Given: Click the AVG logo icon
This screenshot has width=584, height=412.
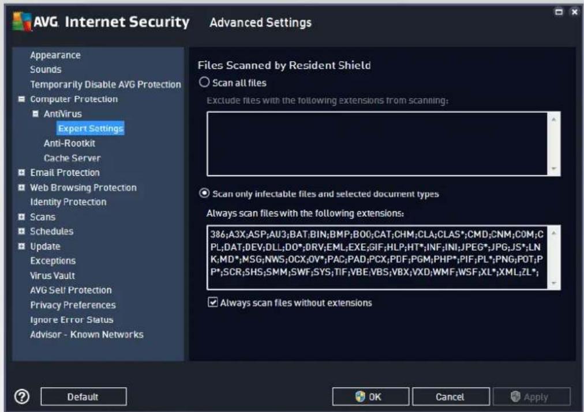Looking at the screenshot, I should (21, 21).
